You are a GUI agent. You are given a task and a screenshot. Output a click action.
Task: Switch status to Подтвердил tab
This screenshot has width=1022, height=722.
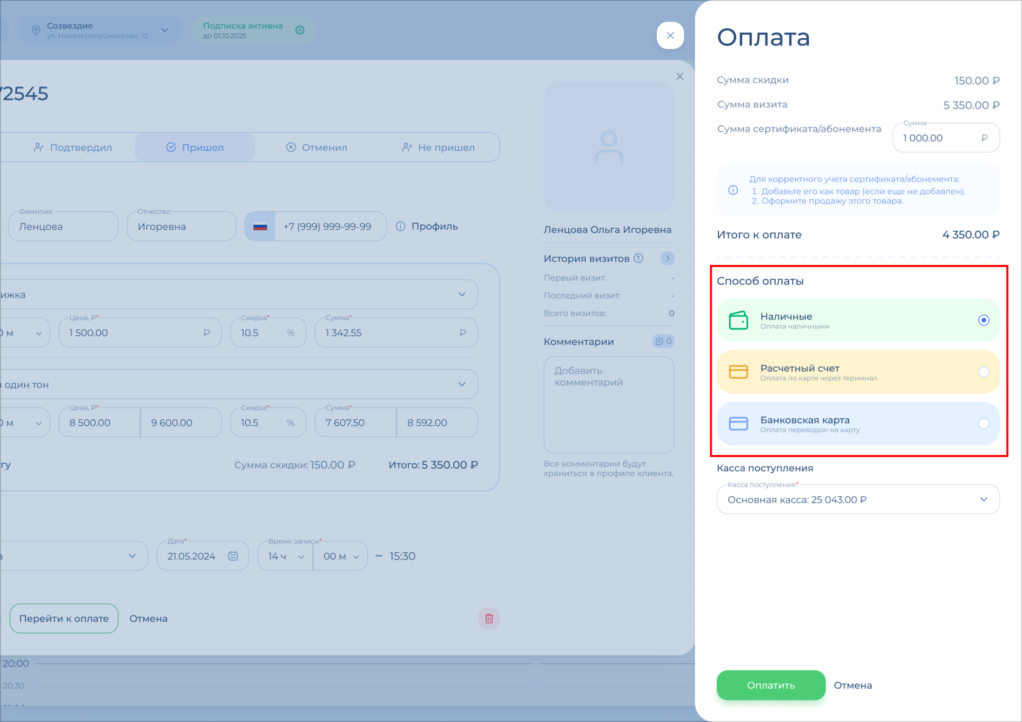(x=73, y=147)
